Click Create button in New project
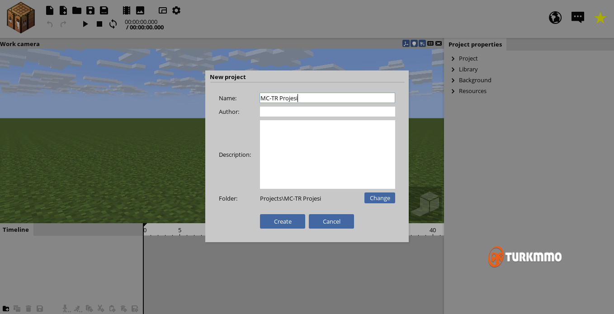This screenshot has height=314, width=614. [283, 221]
